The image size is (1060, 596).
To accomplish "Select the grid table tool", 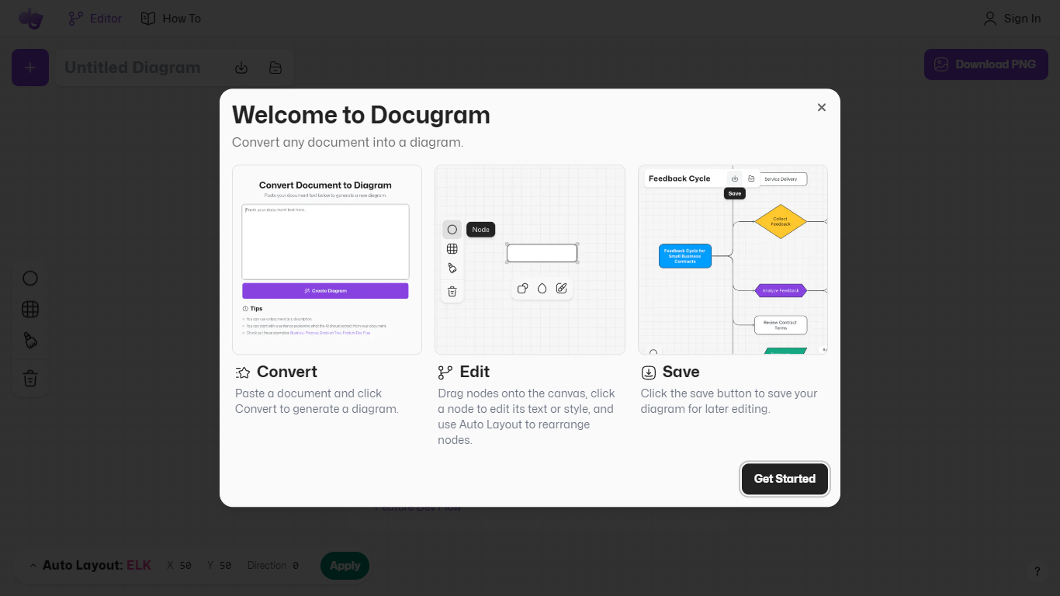I will point(30,310).
